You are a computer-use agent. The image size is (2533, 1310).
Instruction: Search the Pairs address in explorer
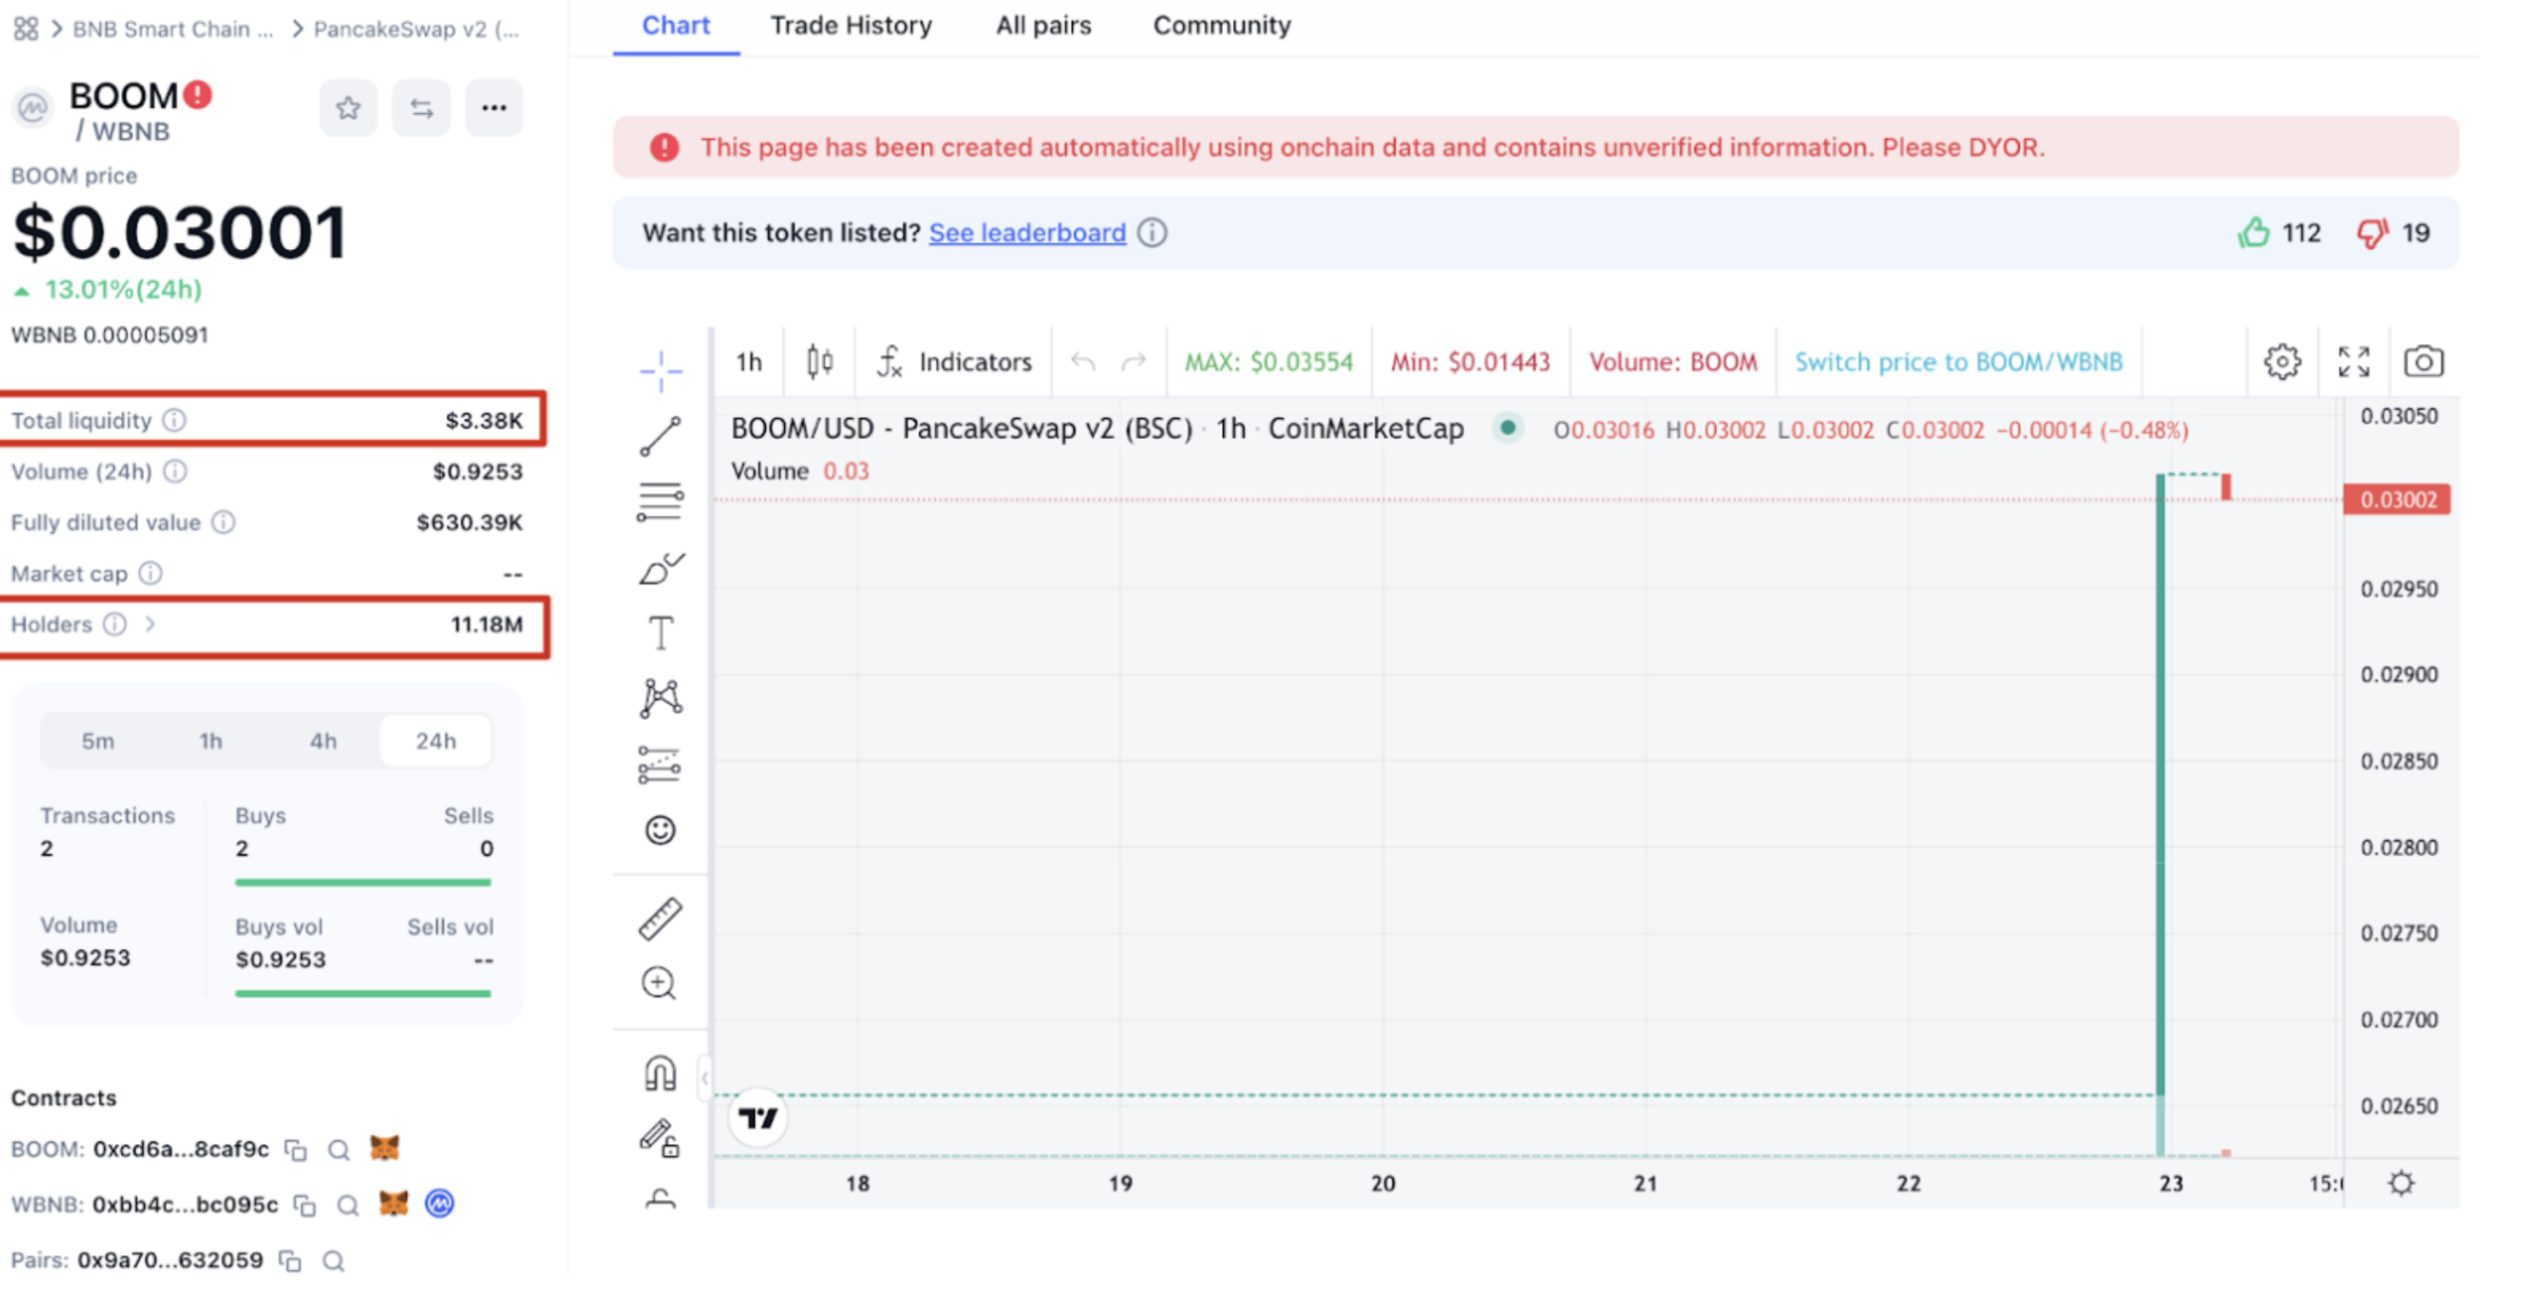pos(333,1260)
